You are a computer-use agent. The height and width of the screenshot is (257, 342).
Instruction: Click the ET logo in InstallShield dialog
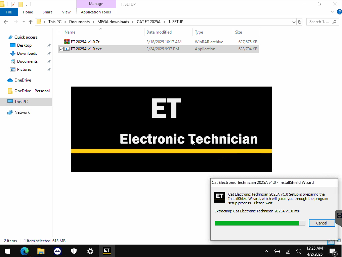tap(219, 197)
